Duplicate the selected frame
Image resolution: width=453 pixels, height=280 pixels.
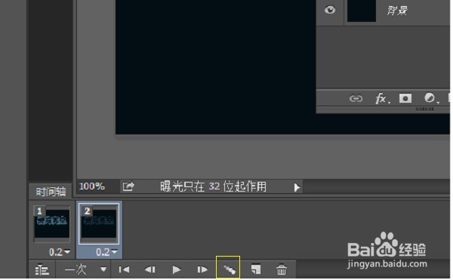[x=256, y=269]
